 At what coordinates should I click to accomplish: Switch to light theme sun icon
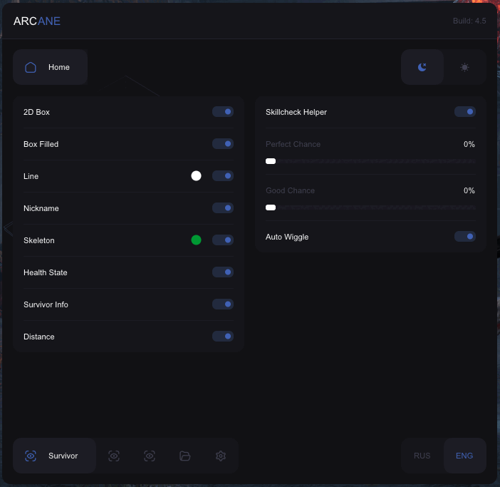click(x=464, y=67)
